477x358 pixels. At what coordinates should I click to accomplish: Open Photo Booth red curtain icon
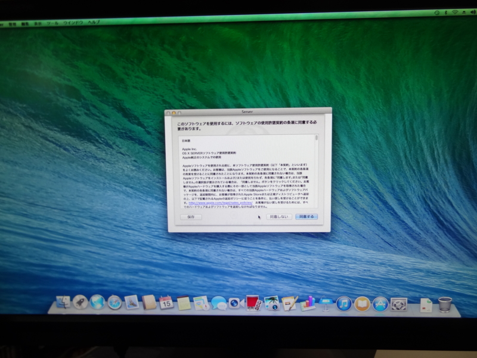tap(253, 303)
